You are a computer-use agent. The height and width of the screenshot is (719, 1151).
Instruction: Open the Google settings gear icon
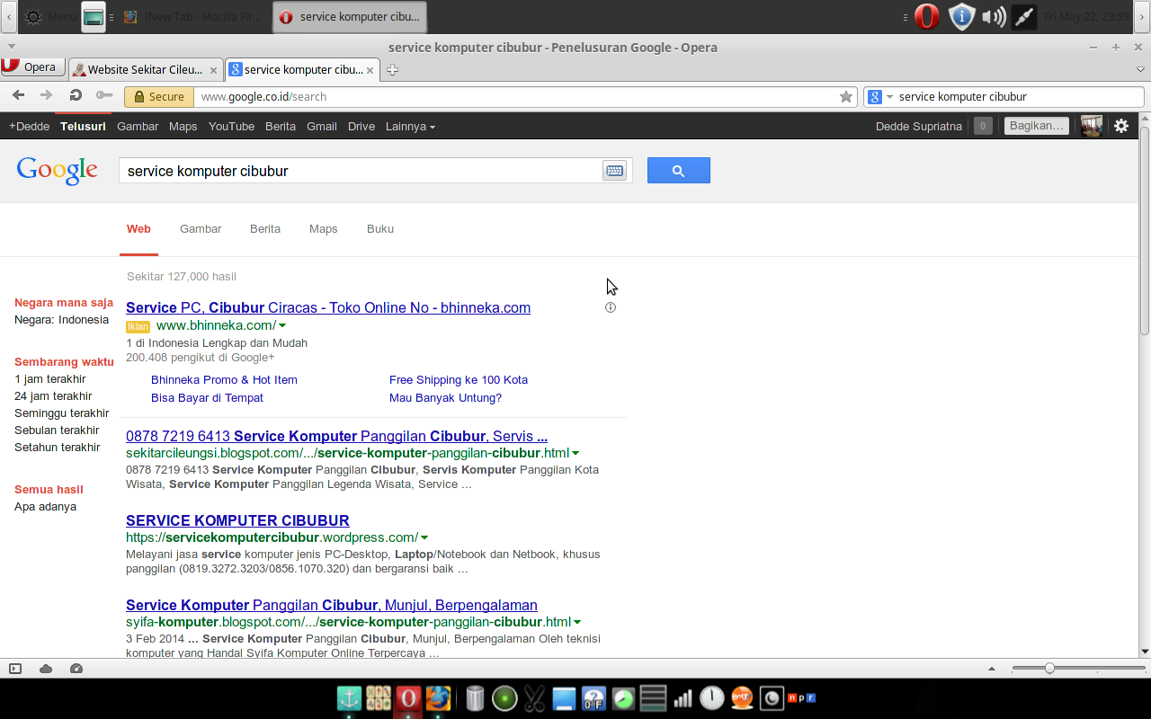pos(1121,126)
